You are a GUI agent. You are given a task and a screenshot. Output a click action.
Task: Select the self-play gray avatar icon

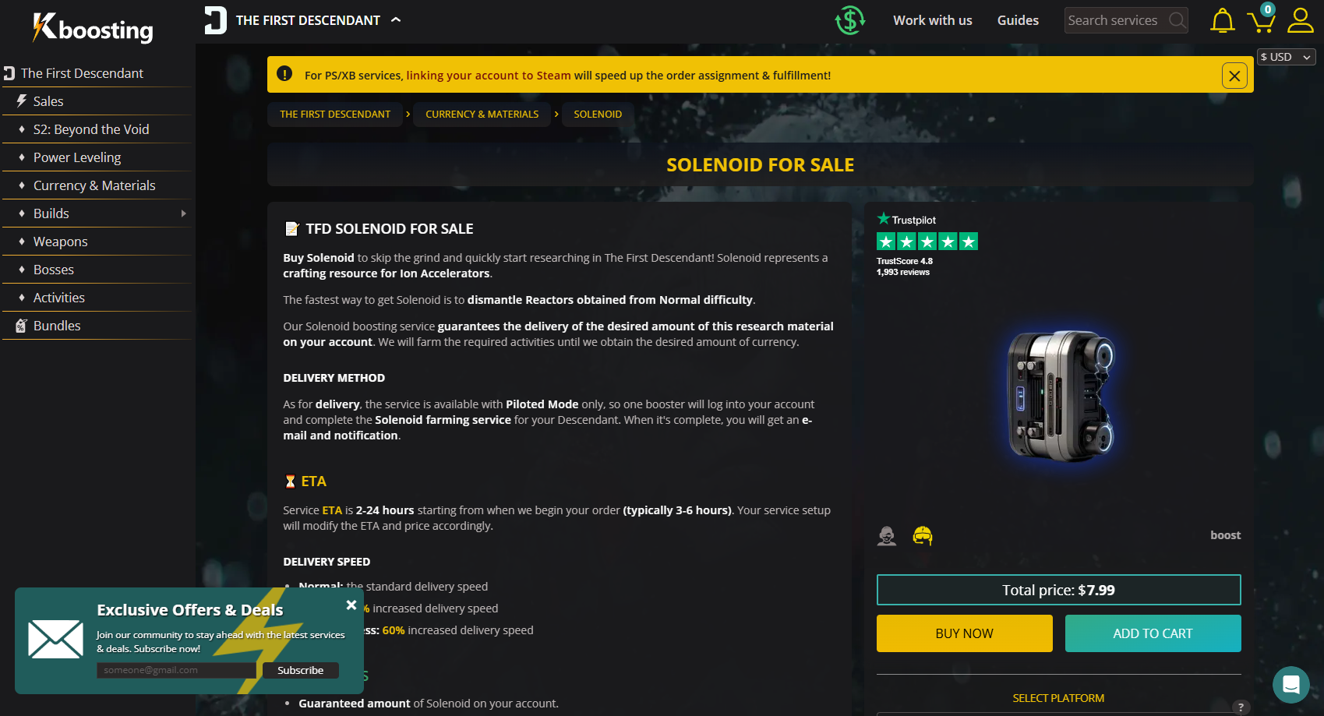[887, 535]
